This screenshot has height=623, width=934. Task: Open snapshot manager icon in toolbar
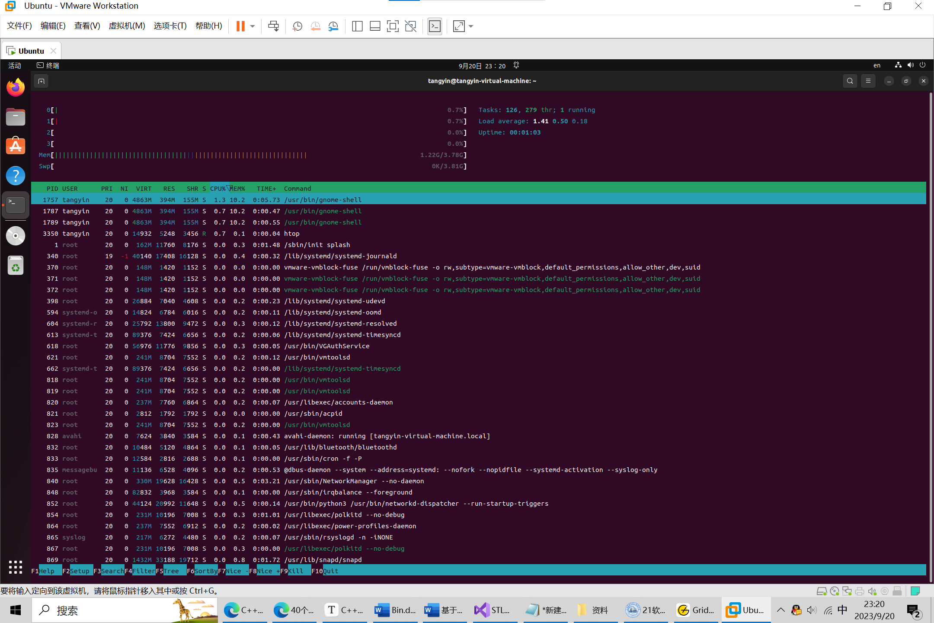(333, 26)
